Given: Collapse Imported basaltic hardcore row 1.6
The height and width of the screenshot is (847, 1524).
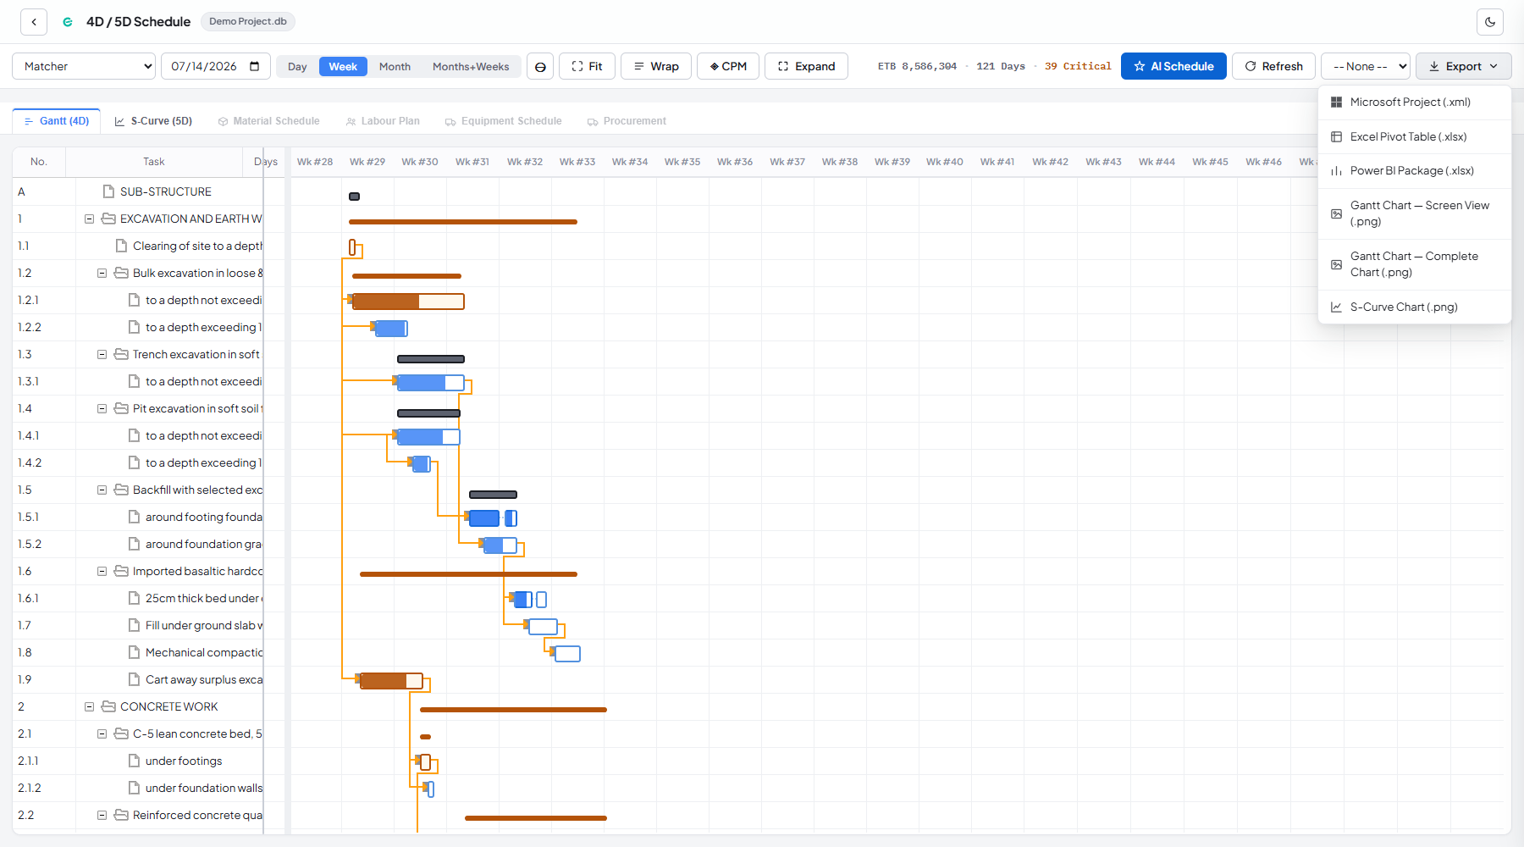Looking at the screenshot, I should click(x=102, y=571).
